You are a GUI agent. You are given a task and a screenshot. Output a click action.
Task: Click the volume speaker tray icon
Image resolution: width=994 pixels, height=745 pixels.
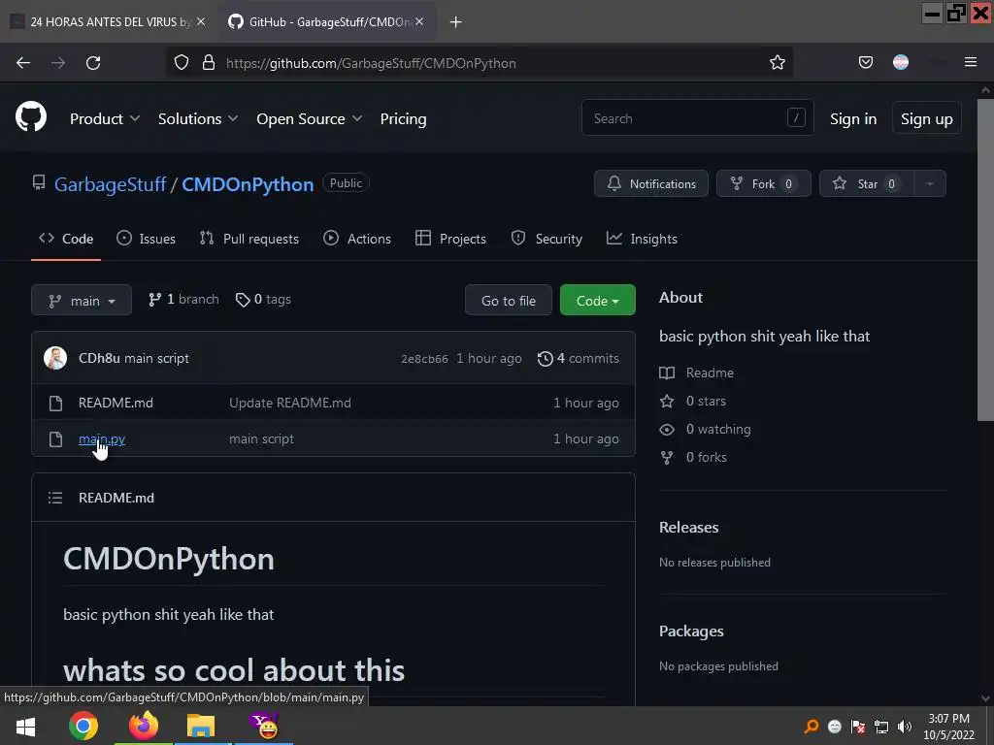pyautogui.click(x=905, y=727)
